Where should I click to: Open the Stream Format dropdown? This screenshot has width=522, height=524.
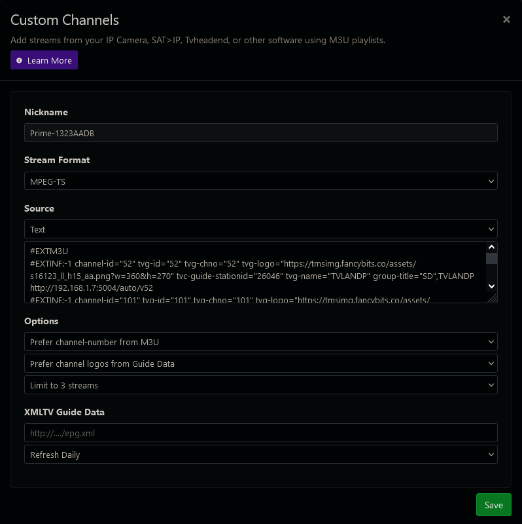tap(260, 181)
